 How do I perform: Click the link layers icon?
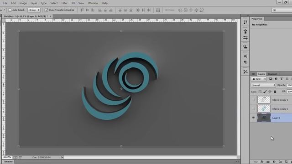click(256, 162)
